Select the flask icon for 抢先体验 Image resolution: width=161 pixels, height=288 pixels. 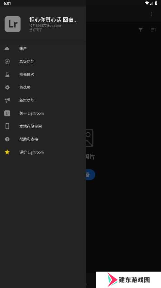(7, 74)
